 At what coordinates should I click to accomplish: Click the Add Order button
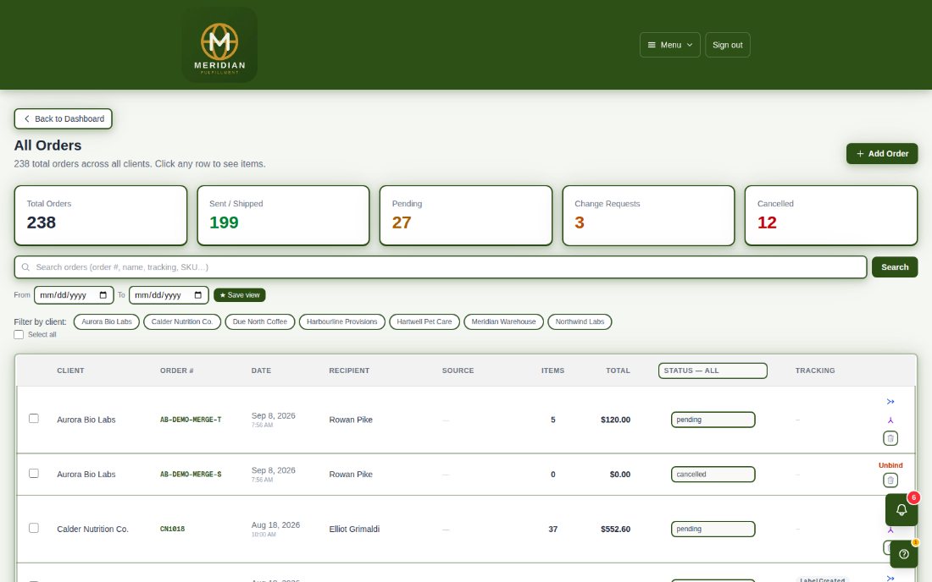pos(882,154)
